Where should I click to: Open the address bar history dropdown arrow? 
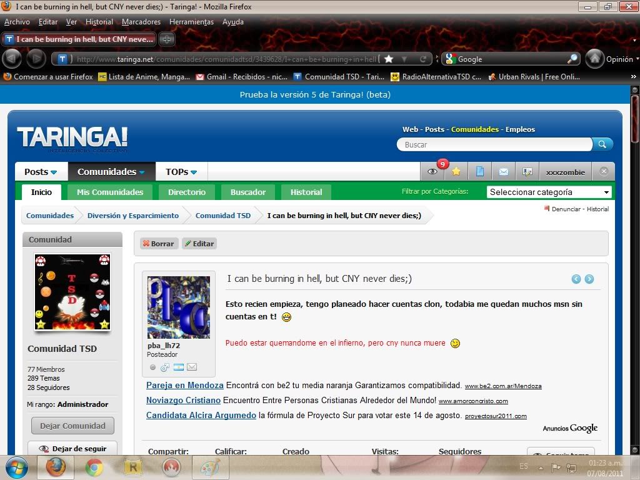[x=404, y=59]
